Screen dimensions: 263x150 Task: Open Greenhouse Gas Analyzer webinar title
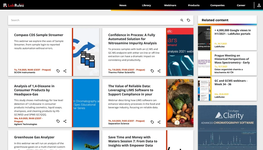(34, 137)
